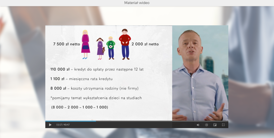The image size is (274, 138).
Task: Click the "Materiał wideo" header title
Action: [137, 3]
